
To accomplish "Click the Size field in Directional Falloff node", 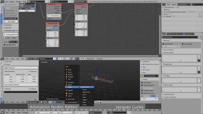I will (x=52, y=46).
